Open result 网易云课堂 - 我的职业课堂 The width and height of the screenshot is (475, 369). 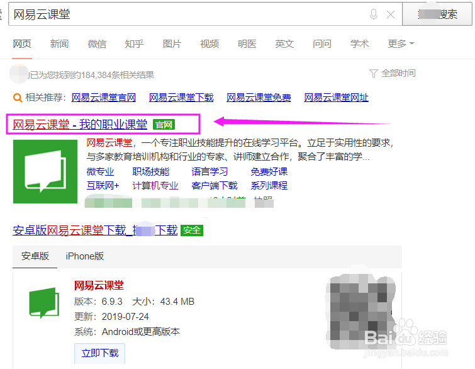pyautogui.click(x=80, y=124)
